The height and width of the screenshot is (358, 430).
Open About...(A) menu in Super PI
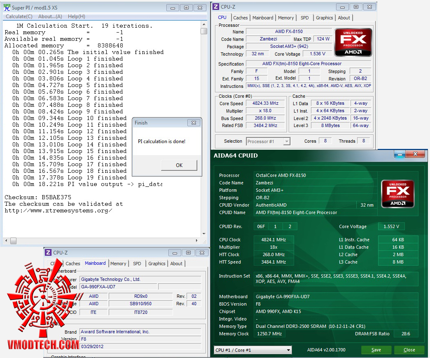[50, 16]
